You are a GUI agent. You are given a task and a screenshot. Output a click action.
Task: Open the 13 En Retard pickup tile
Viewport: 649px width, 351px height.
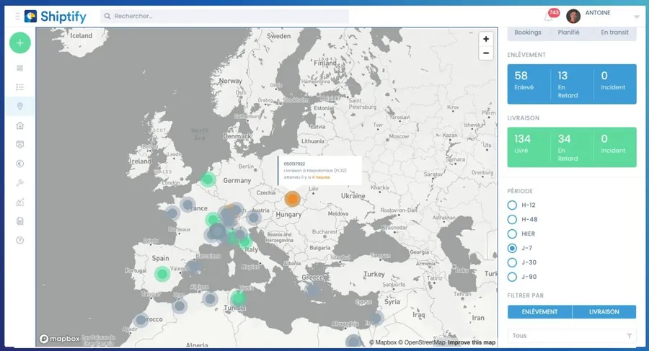572,84
